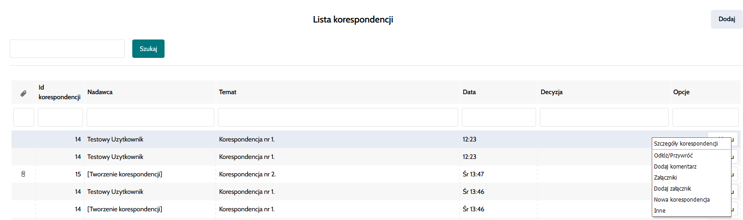Image resolution: width=743 pixels, height=220 pixels.
Task: Choose 'Odłóż/Przywróć' in the context menu
Action: (673, 156)
